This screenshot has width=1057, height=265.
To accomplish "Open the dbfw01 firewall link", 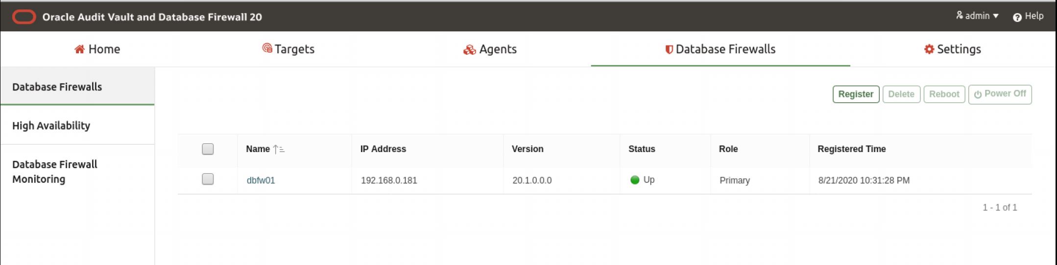I will pyautogui.click(x=261, y=180).
